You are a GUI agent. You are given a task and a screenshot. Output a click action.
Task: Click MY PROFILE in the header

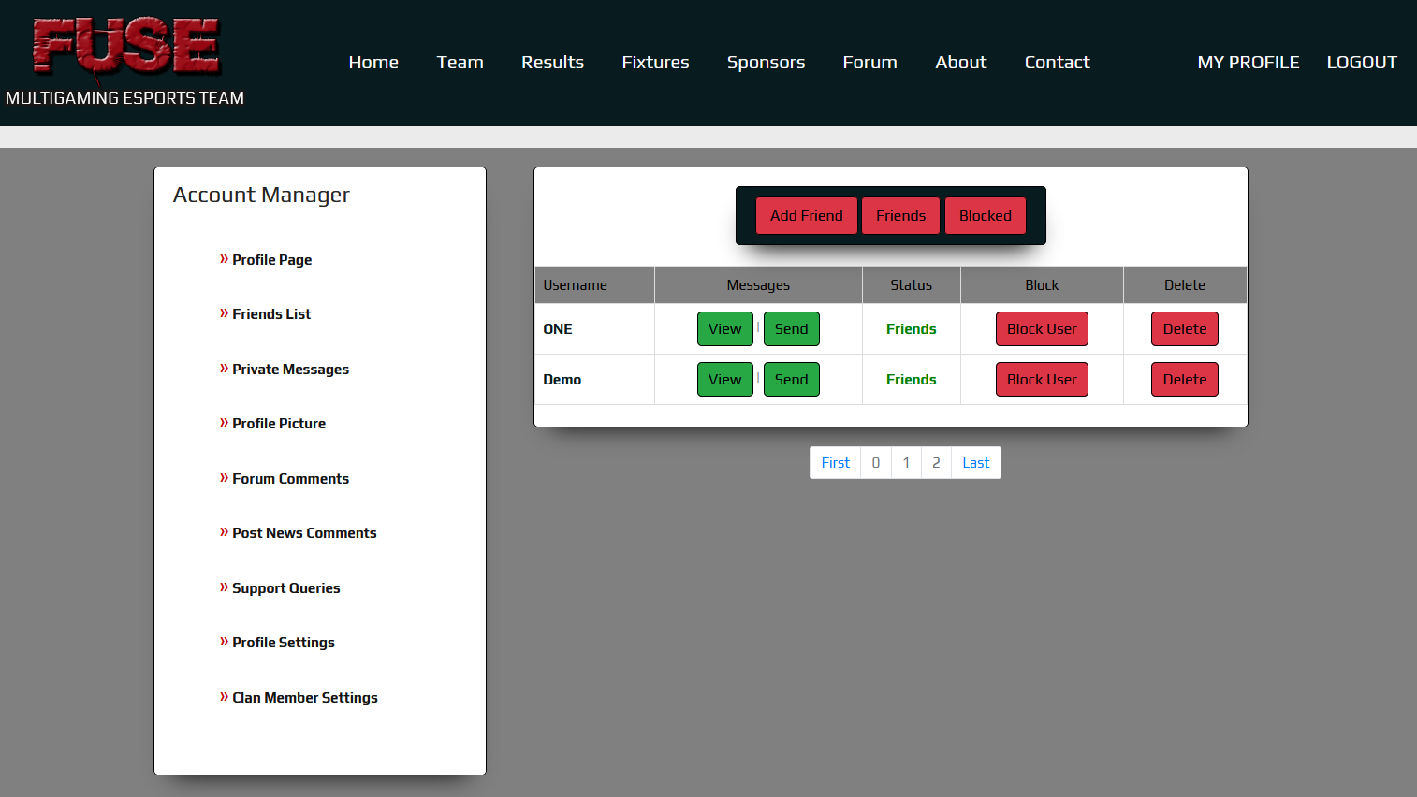pos(1248,63)
